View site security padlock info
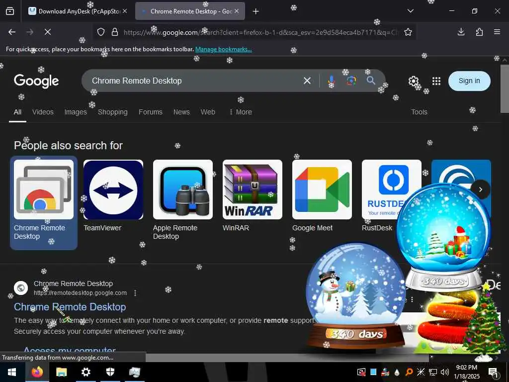The width and height of the screenshot is (509, 382). point(115,32)
